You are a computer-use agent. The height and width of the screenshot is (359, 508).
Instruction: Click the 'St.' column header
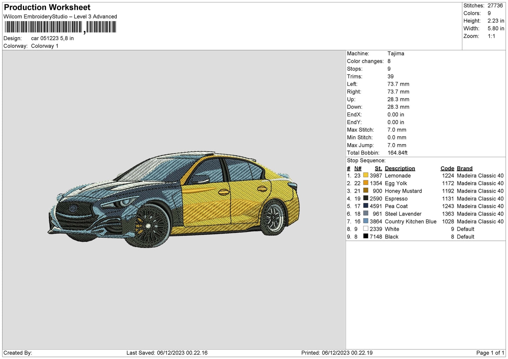click(378, 168)
